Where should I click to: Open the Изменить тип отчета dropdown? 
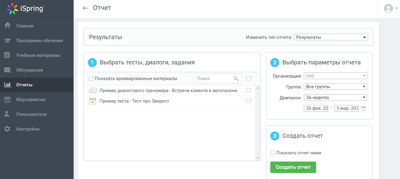(x=331, y=37)
